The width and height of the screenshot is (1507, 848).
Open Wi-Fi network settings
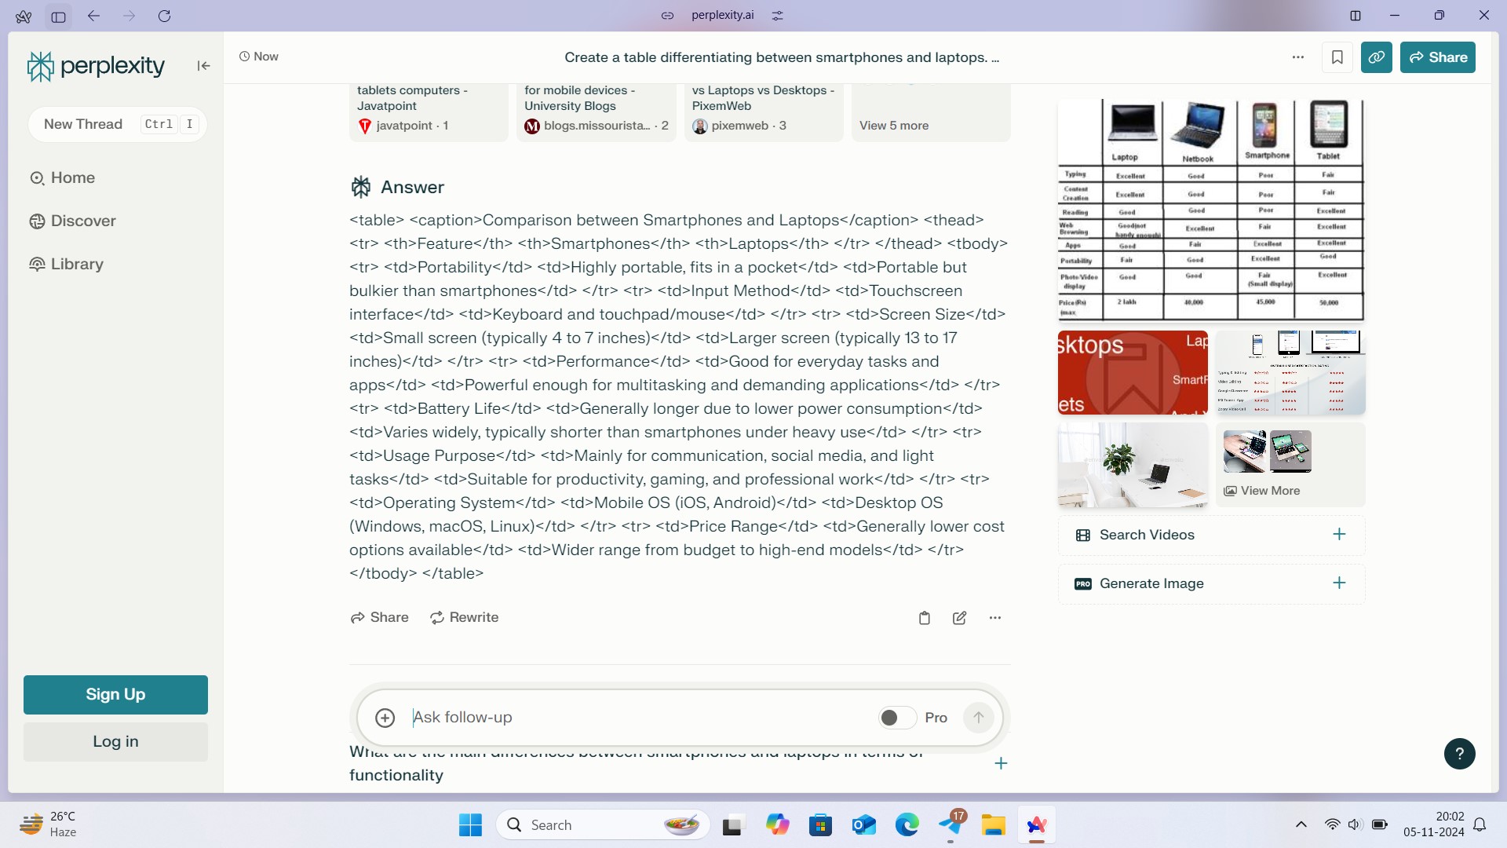click(1332, 824)
